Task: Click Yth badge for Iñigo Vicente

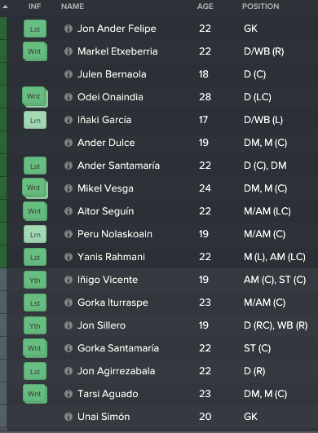Action: point(35,280)
